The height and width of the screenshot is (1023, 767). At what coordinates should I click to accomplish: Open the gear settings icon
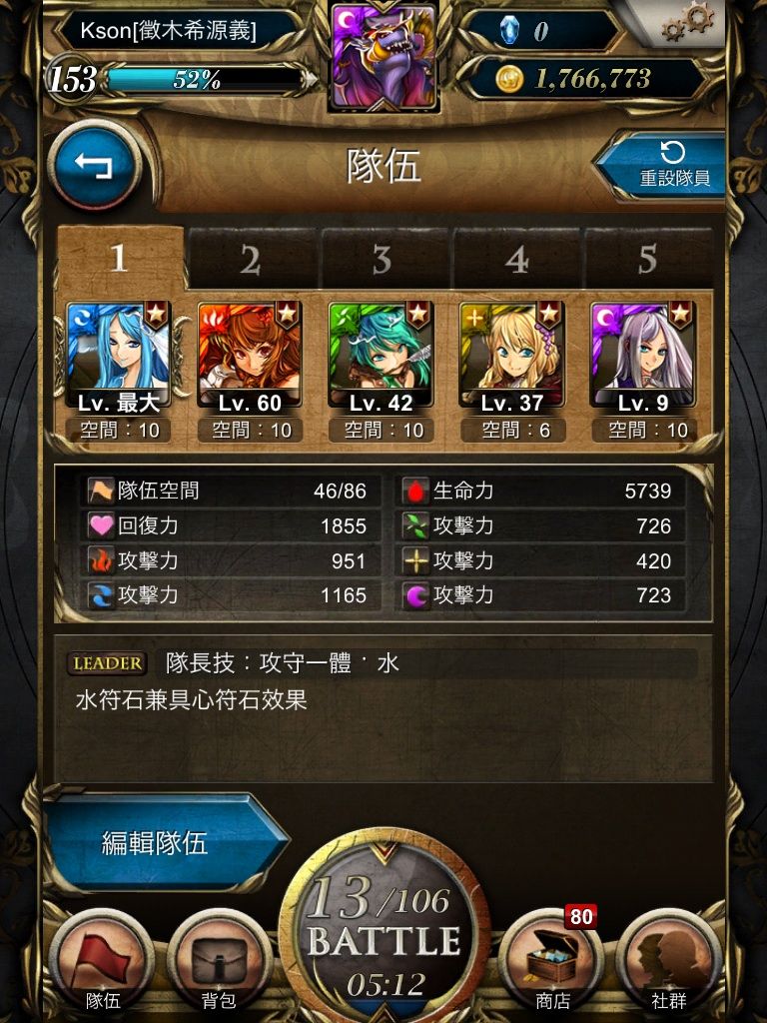(689, 22)
